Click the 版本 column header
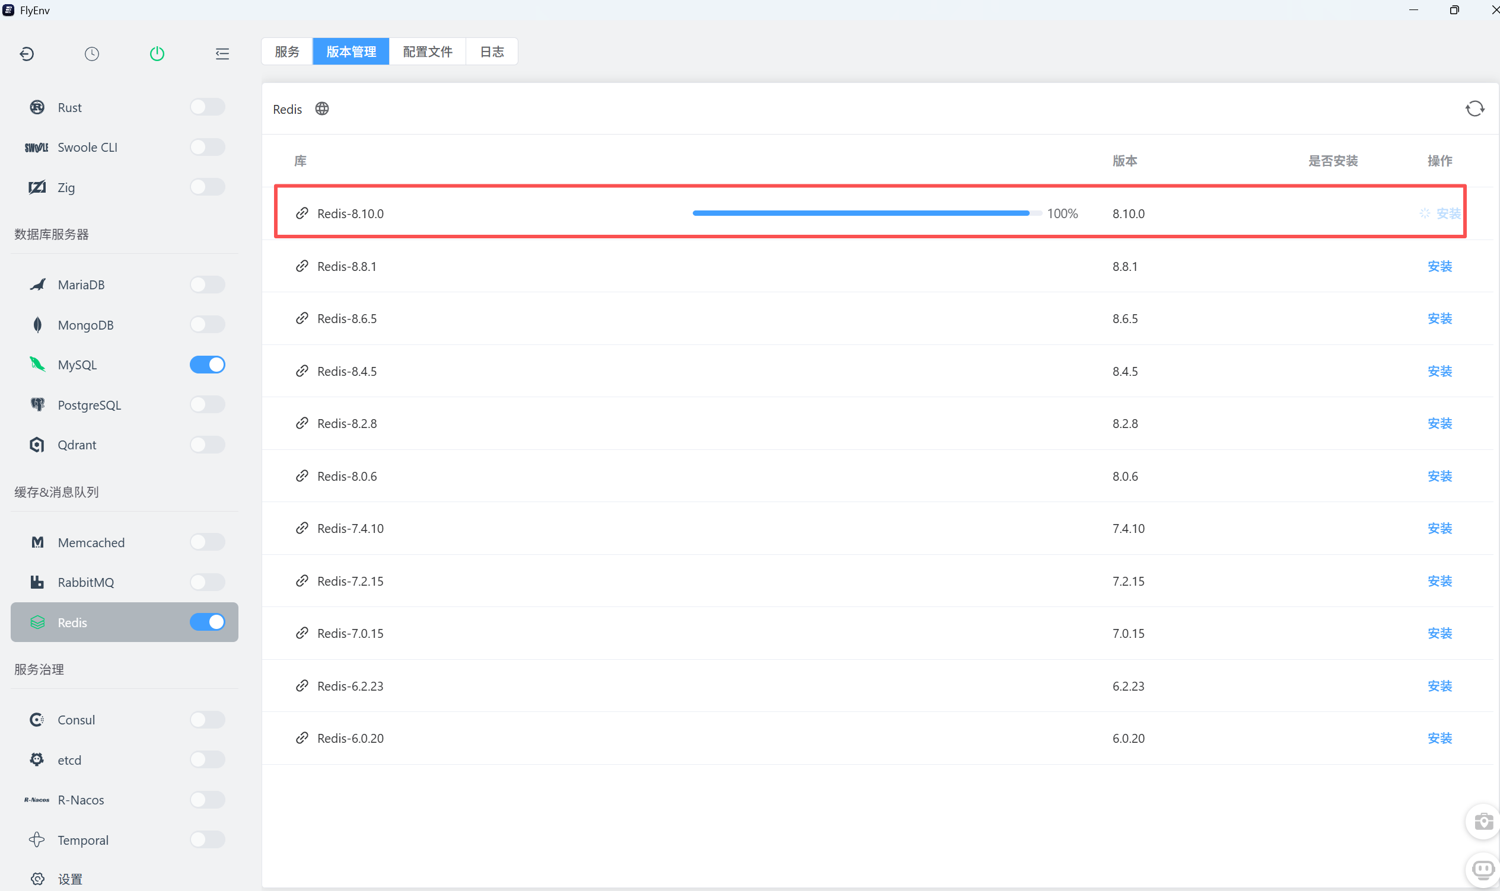This screenshot has height=891, width=1500. pos(1125,161)
